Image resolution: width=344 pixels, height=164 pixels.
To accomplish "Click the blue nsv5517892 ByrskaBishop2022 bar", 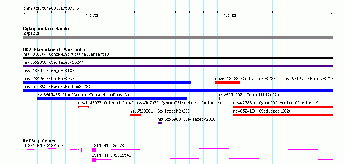I will (178, 91).
